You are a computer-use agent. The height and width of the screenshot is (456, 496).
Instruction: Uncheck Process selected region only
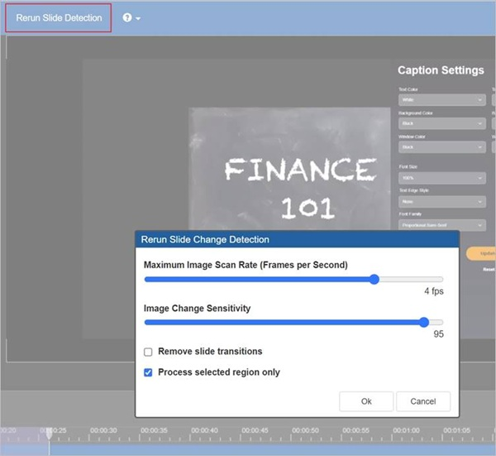point(148,372)
